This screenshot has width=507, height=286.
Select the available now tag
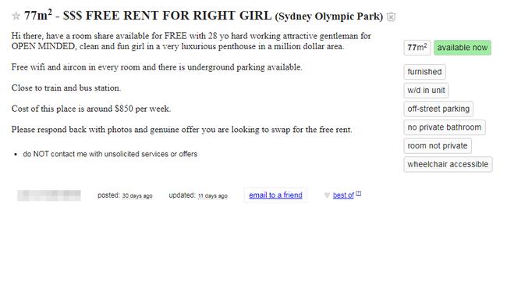click(463, 48)
